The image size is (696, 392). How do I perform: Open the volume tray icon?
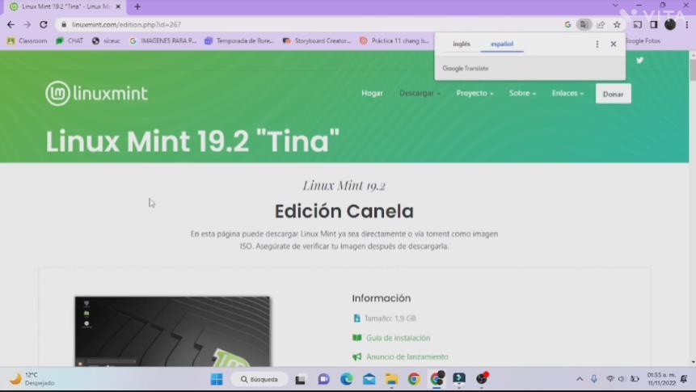(622, 379)
